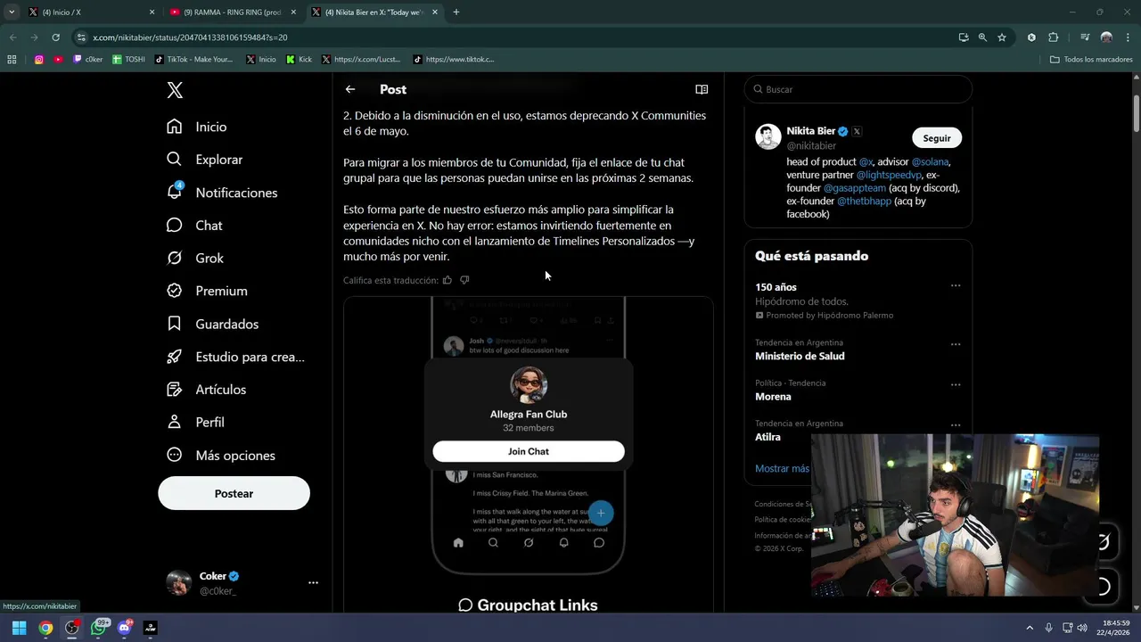
Task: Open the Atilra trend
Action: coord(768,437)
